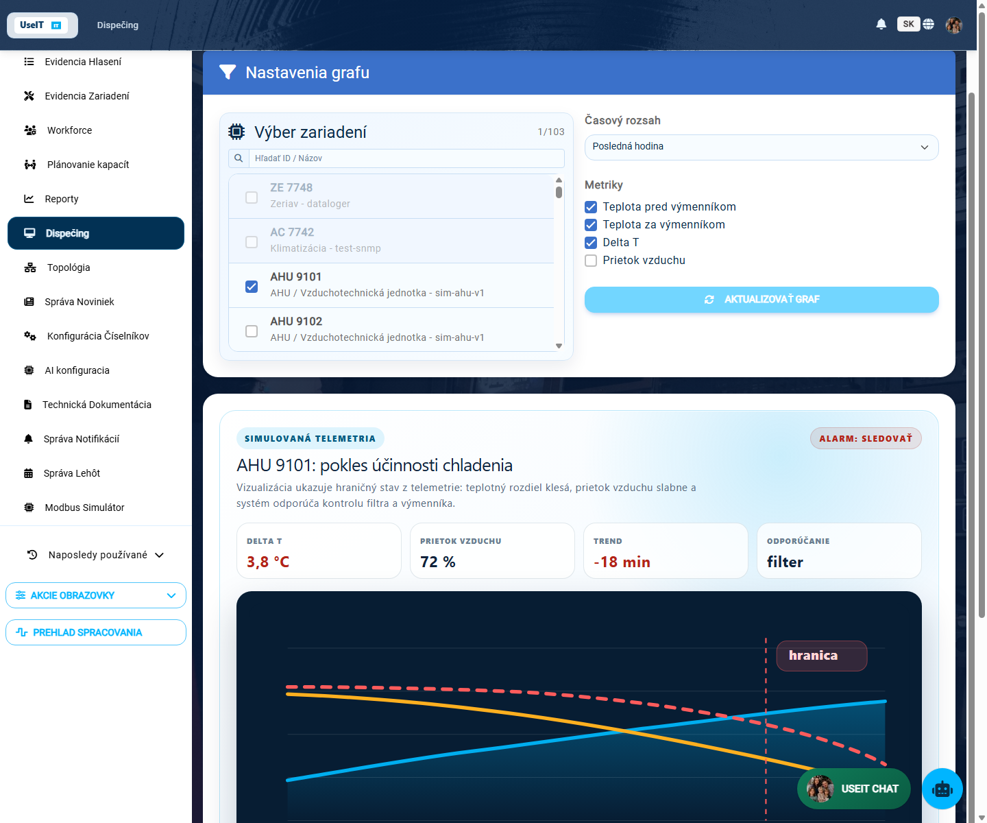Click the Modbus Simulátor chip icon
Viewport: 987px width, 823px height.
pyautogui.click(x=29, y=508)
